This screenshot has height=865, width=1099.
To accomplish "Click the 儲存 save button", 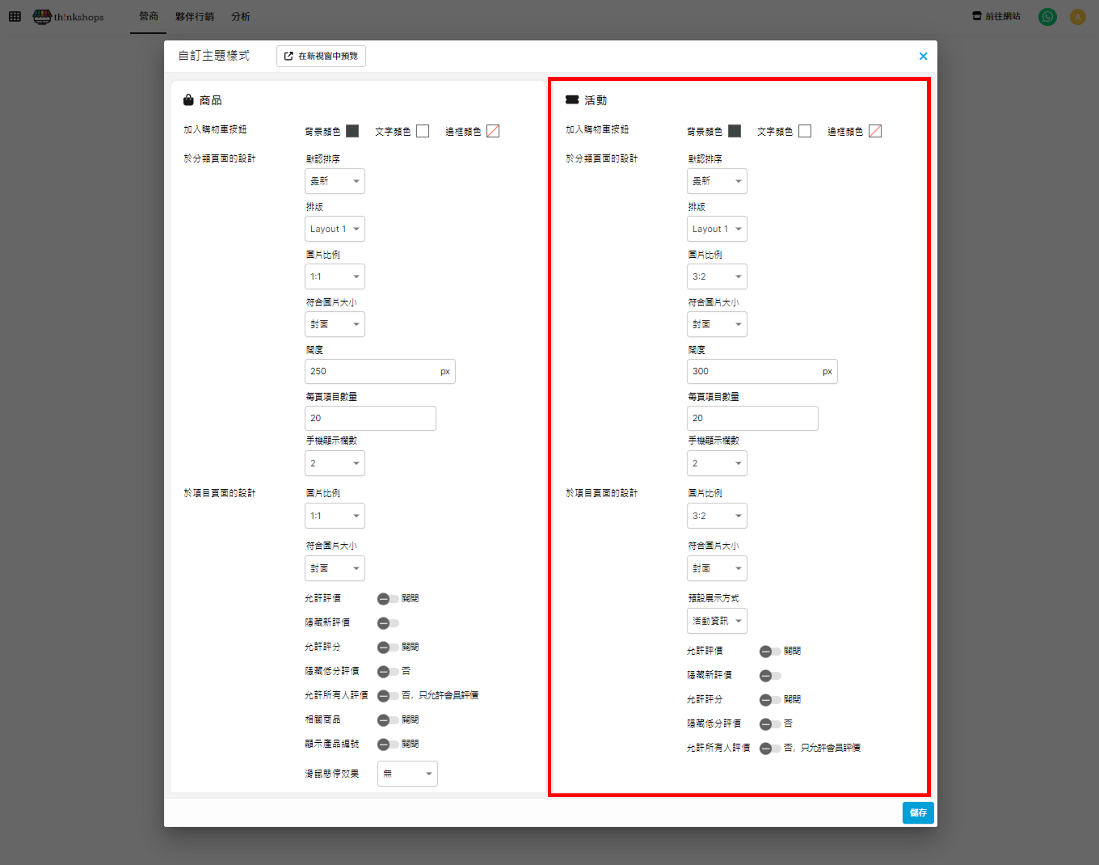I will coord(917,812).
